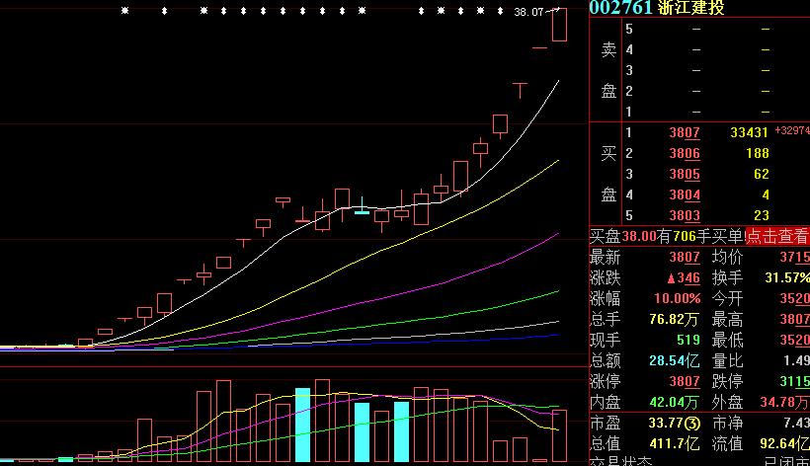810x466 pixels.
Task: Click the latest red candlestick near 38.07
Action: point(559,26)
